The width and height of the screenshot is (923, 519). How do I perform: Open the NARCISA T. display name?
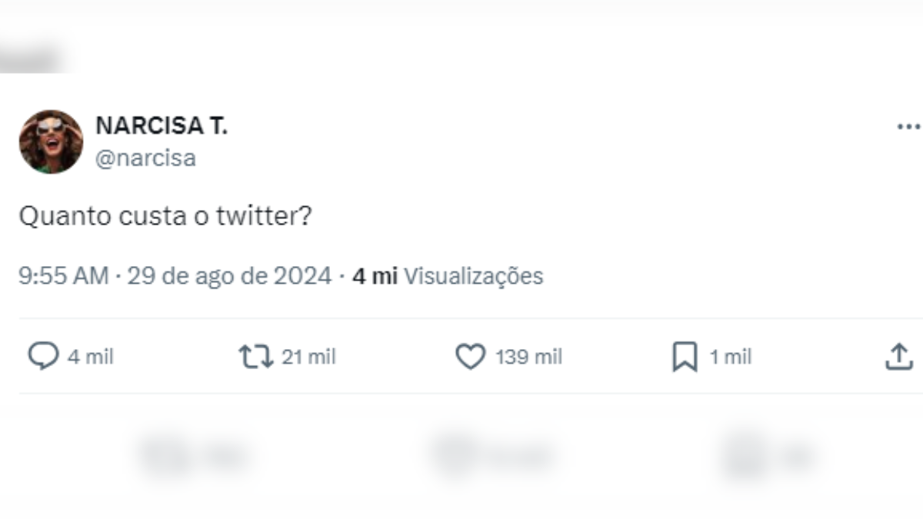click(x=162, y=127)
